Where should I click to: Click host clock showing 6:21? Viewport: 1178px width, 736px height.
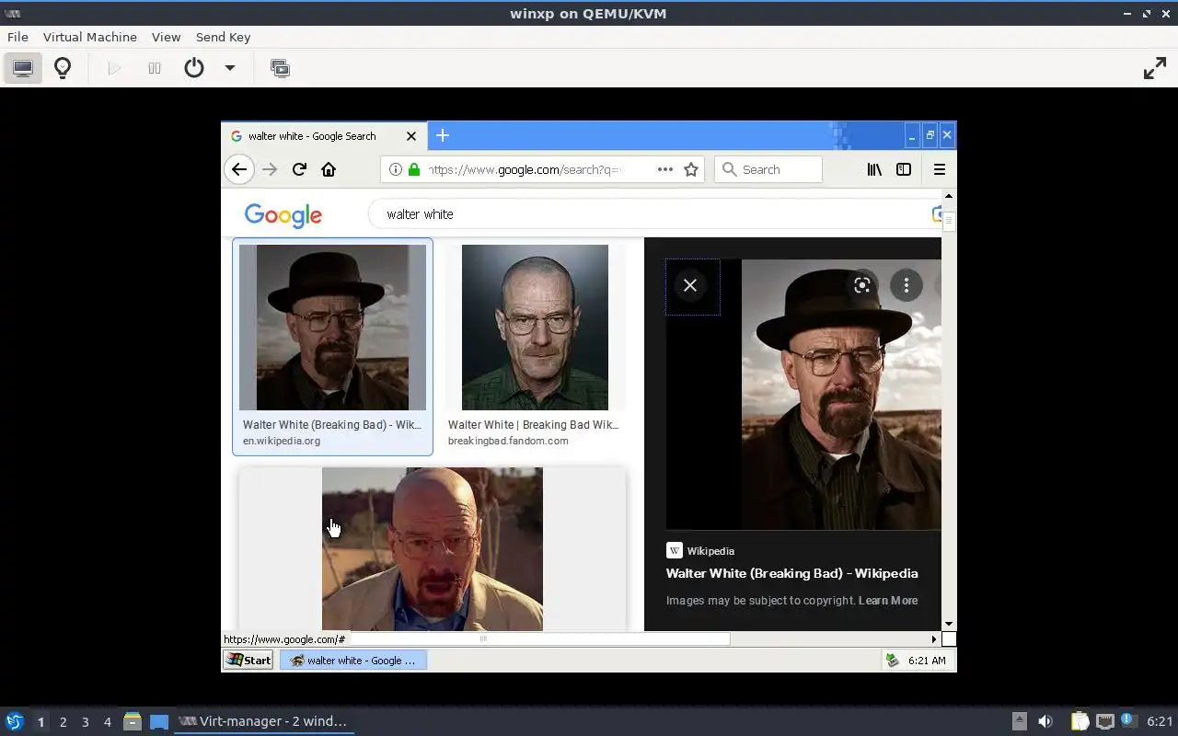pyautogui.click(x=1160, y=721)
